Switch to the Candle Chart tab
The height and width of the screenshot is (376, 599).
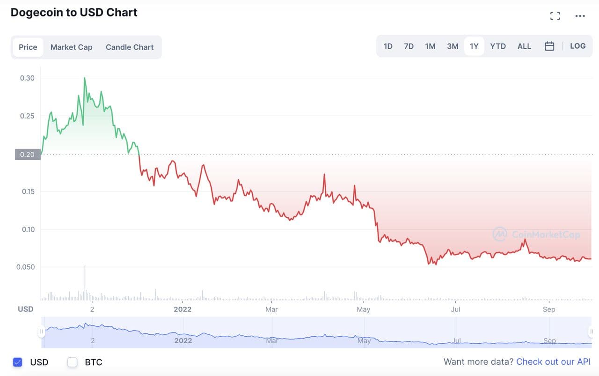pos(130,47)
